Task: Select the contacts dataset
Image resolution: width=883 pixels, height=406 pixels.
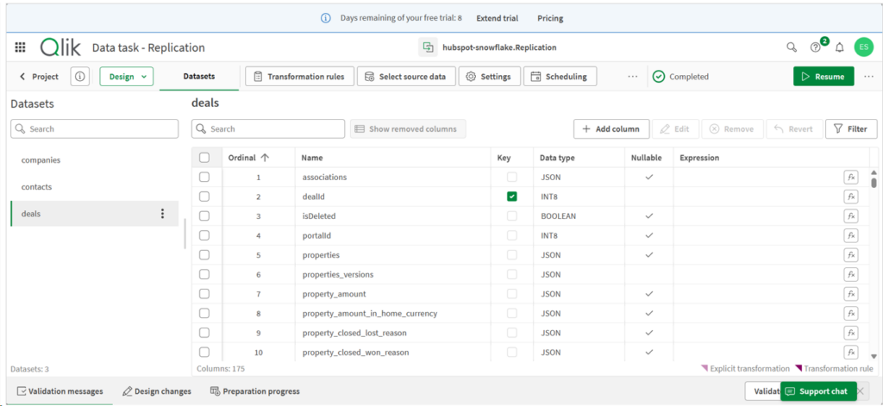Action: (x=95, y=187)
